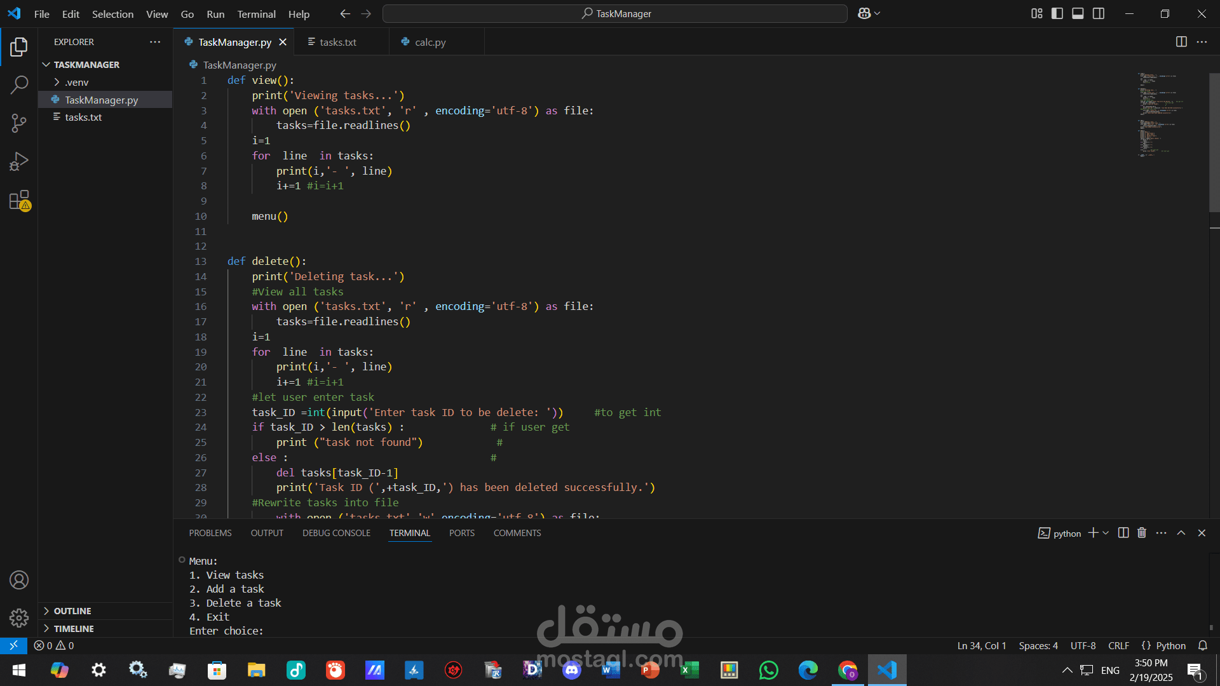Open the Edit menu
1220x686 pixels.
(x=71, y=14)
